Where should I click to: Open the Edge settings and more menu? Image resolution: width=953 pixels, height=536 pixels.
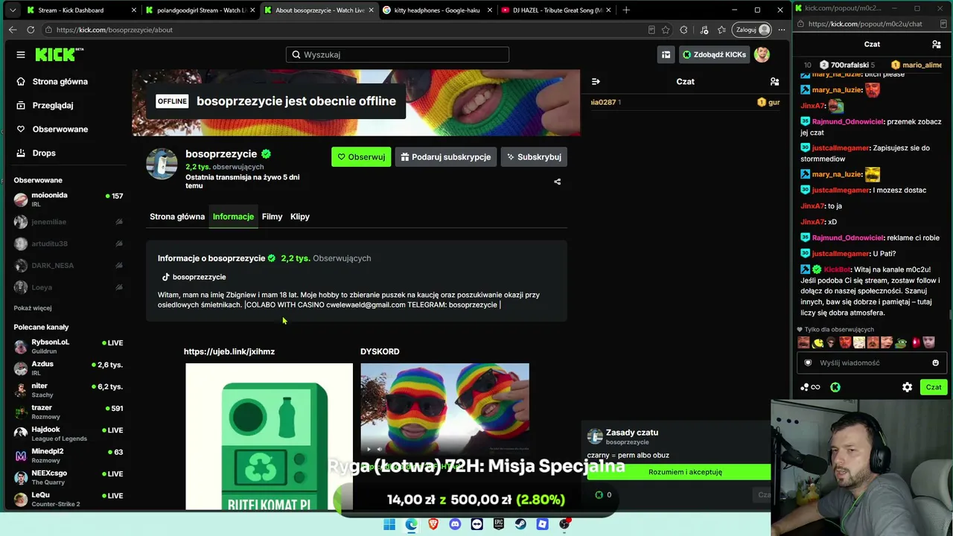click(781, 30)
